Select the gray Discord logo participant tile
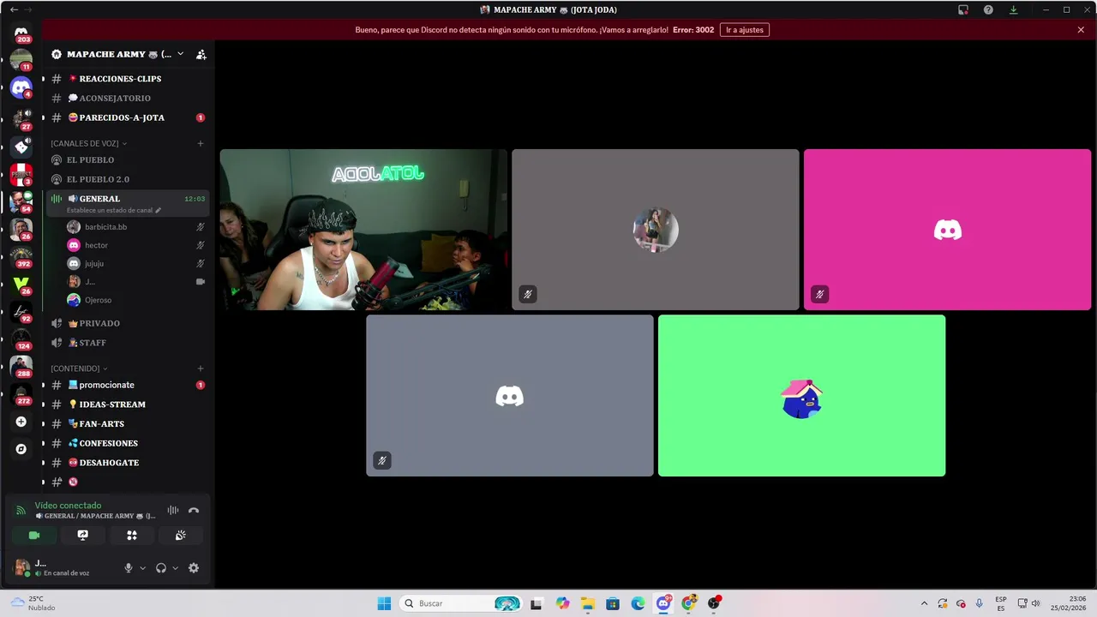Image resolution: width=1097 pixels, height=617 pixels. [x=510, y=395]
